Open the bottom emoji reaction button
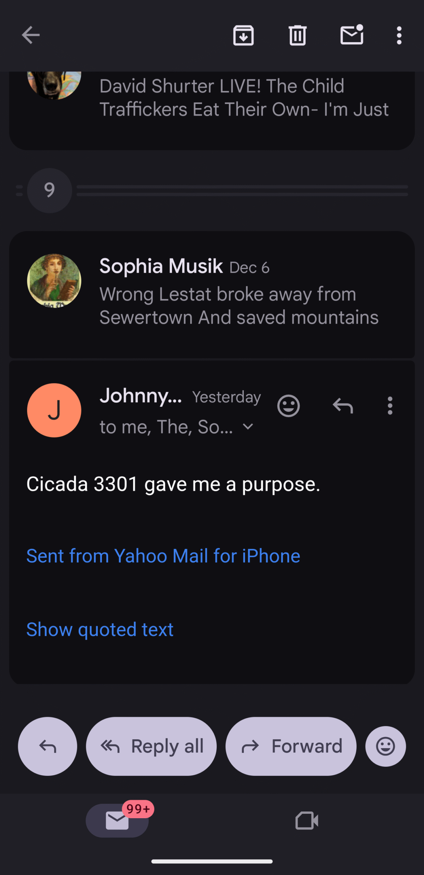 385,746
